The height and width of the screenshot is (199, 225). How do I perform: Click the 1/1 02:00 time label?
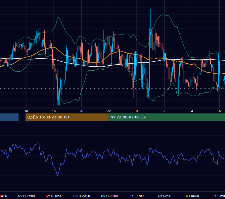[x=164, y=196]
